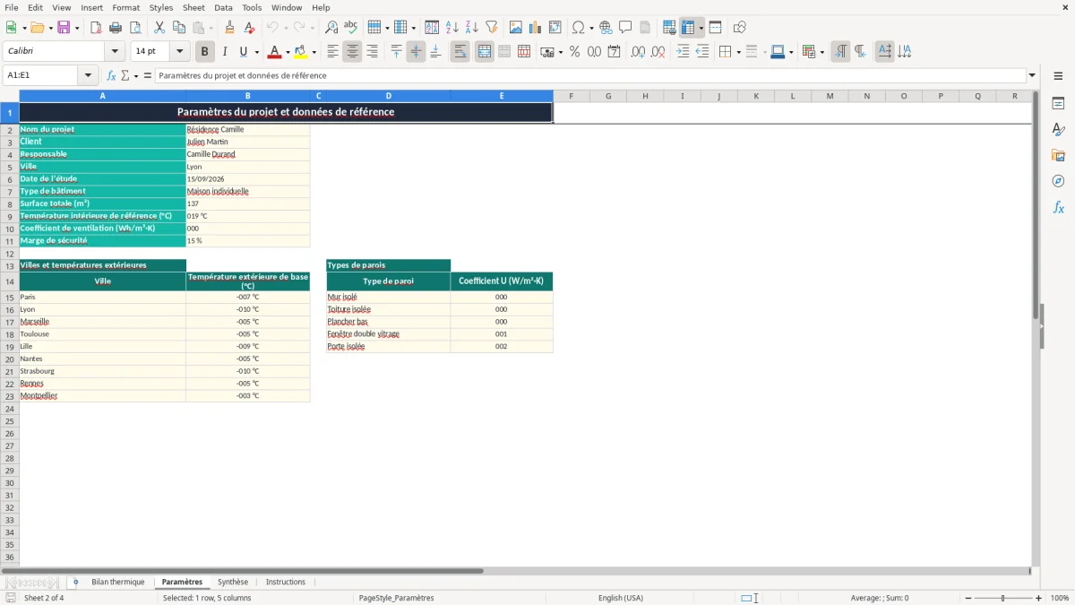This screenshot has height=605, width=1075.
Task: Add a decimal place
Action: 638,52
